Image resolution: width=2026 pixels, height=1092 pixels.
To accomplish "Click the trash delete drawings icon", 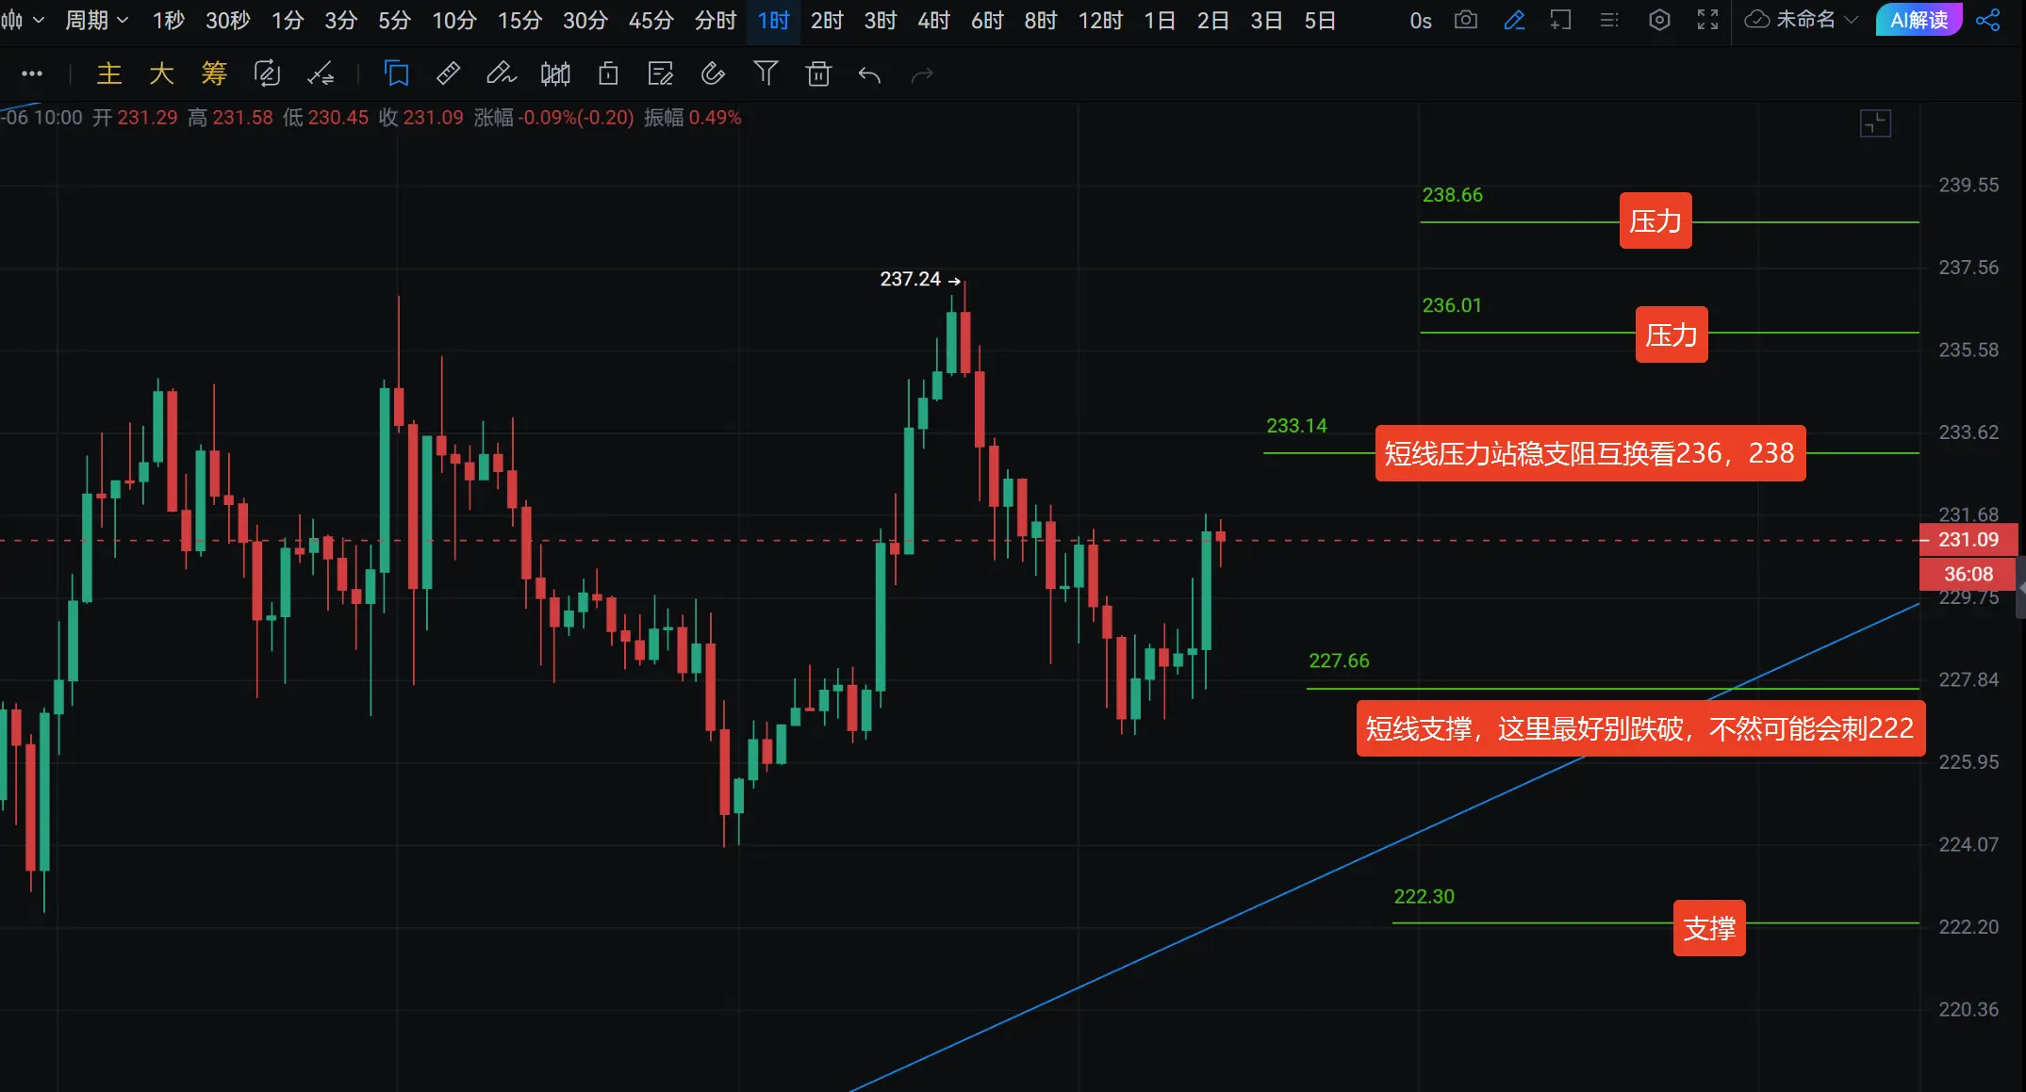I will (818, 73).
